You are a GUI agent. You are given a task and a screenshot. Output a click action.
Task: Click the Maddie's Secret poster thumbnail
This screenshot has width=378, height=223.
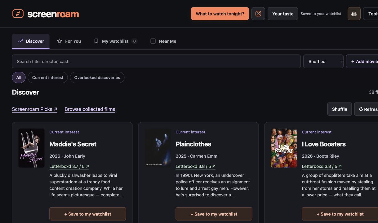click(31, 148)
